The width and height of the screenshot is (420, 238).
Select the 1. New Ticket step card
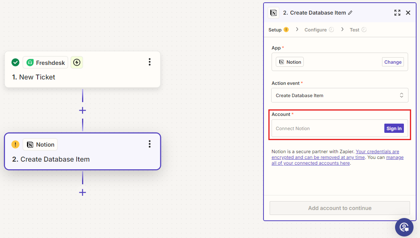(x=82, y=69)
